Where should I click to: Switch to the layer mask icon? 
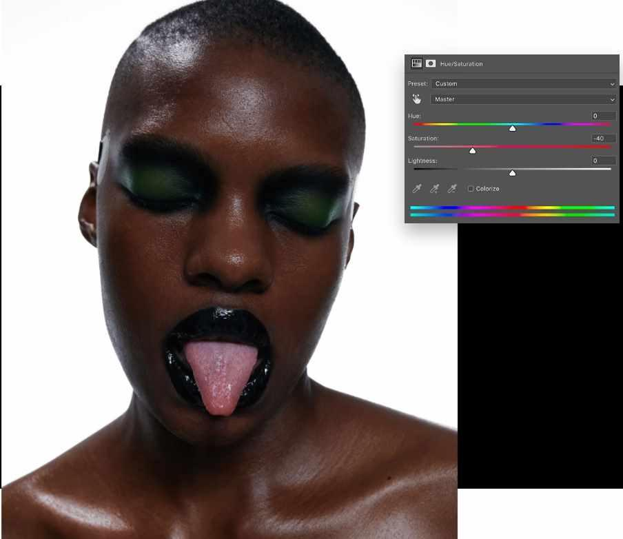(x=431, y=63)
